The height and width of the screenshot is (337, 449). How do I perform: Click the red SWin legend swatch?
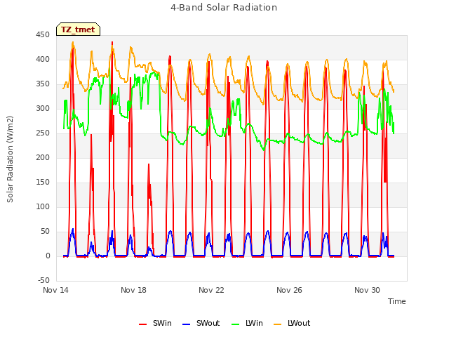pos(142,324)
